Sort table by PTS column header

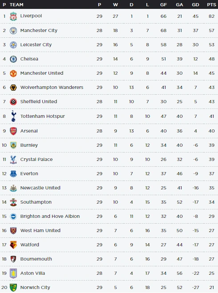(211, 4)
